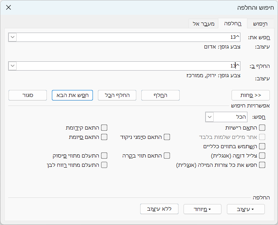Expand the החלף ב field dropdown arrow
Screen dimensions: 278x225
(x=12, y=66)
